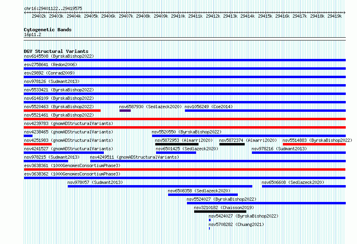Click the blue bar under esv3638362

(x=185, y=178)
